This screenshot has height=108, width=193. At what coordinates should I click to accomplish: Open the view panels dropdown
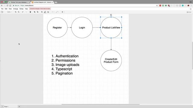pyautogui.click(x=2, y=12)
